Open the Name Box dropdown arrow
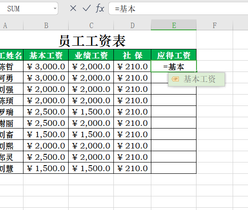Image resolution: width=248 pixels, height=210 pixels. point(55,9)
